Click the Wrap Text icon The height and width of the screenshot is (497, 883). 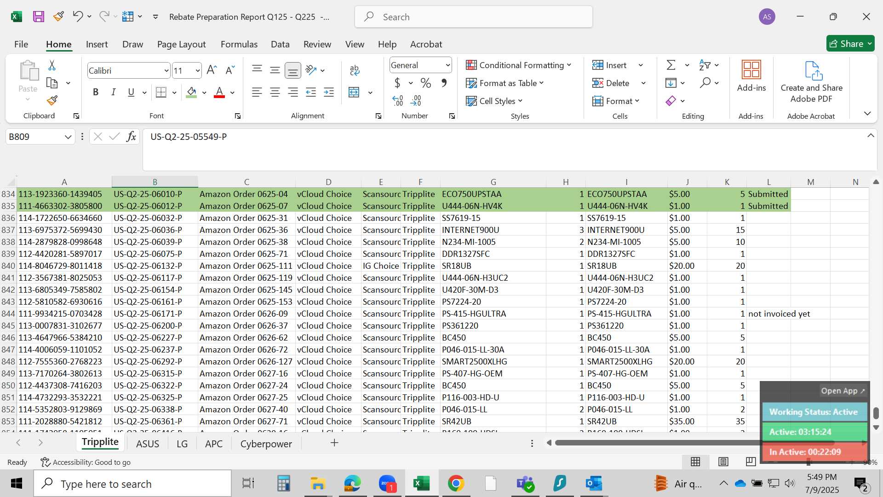[x=355, y=70]
